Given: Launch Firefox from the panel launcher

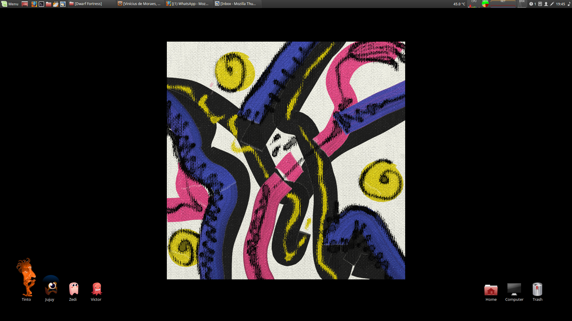Looking at the screenshot, I should (x=34, y=4).
